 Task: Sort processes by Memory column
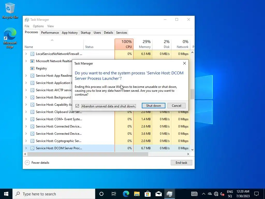pyautogui.click(x=143, y=44)
